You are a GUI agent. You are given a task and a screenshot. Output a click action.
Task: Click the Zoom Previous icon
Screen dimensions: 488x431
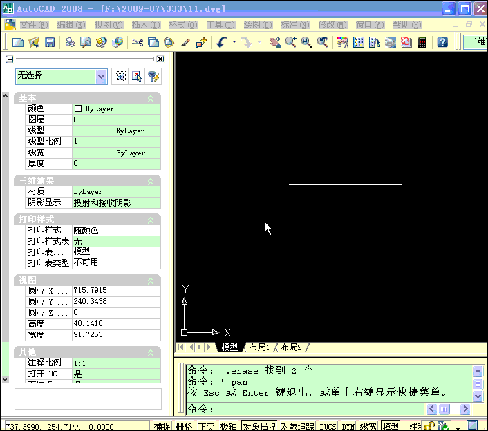coord(322,42)
